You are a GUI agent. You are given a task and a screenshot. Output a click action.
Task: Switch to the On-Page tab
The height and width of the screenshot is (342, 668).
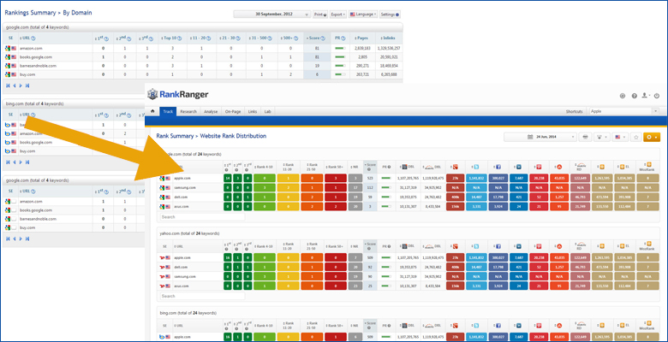[233, 111]
